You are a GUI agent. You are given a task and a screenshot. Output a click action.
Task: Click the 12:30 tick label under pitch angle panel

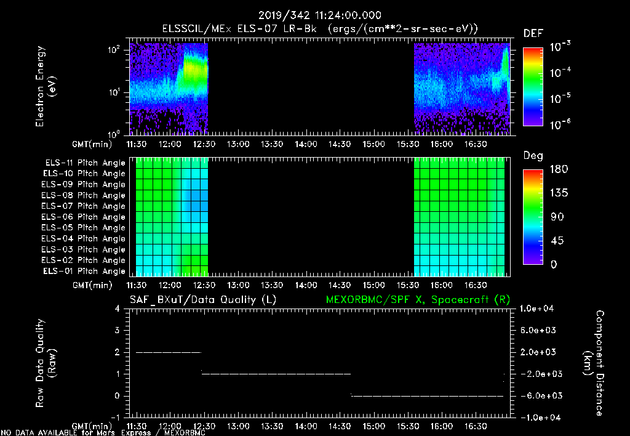click(x=204, y=286)
